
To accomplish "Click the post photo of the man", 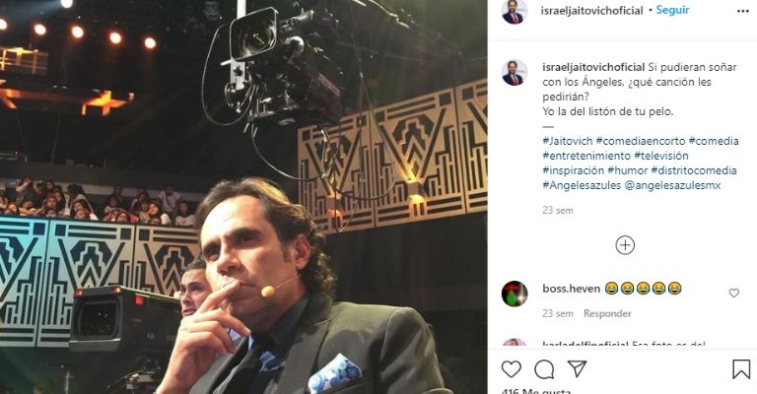I will tap(243, 197).
